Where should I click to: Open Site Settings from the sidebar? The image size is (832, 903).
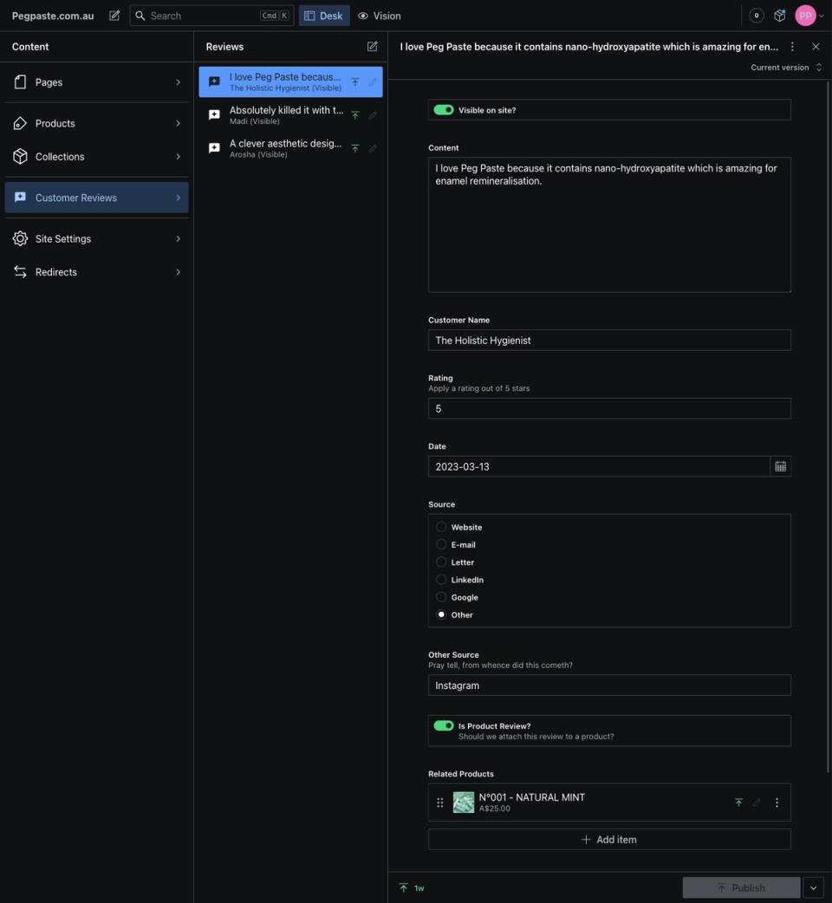97,238
